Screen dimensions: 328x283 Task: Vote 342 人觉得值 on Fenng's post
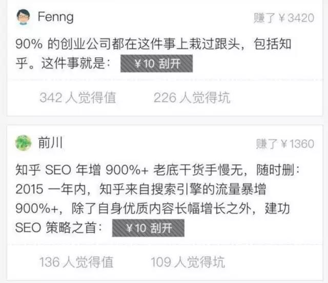tap(77, 98)
